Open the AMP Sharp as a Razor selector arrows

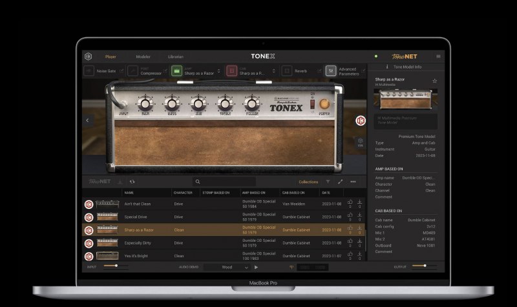[218, 71]
